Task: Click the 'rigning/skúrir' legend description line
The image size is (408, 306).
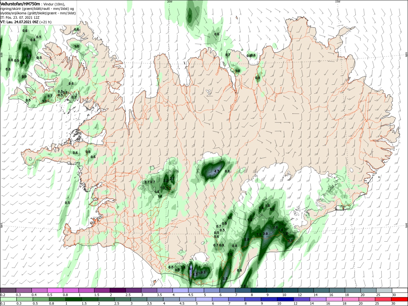Action: [x=37, y=8]
